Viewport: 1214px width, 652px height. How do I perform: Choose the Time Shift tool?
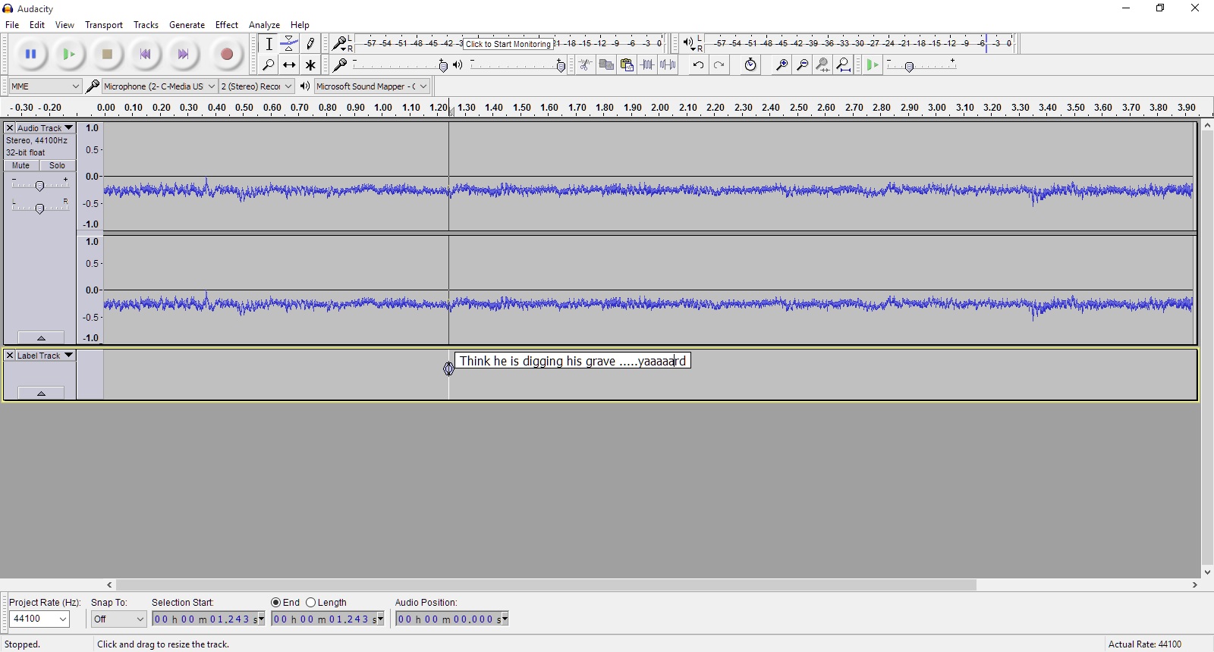[289, 65]
